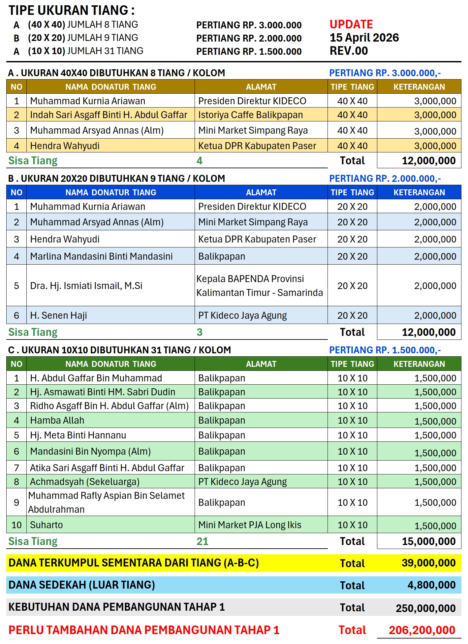Click Kepala BAPENDA Provinsi Kalimantan Timur address cell
The width and height of the screenshot is (468, 644).
(260, 286)
